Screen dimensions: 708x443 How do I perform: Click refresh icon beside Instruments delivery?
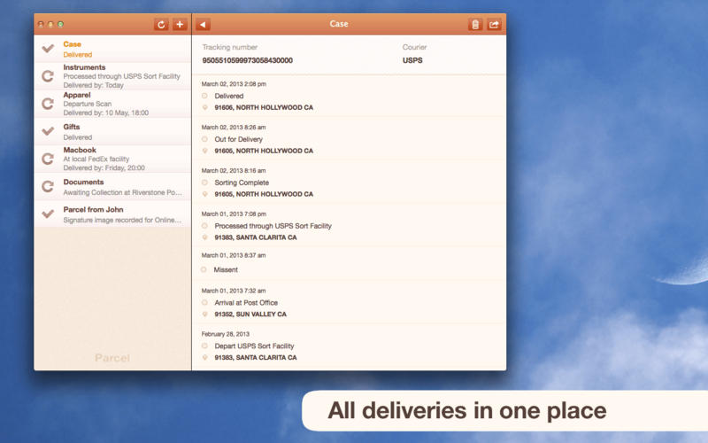(x=48, y=76)
